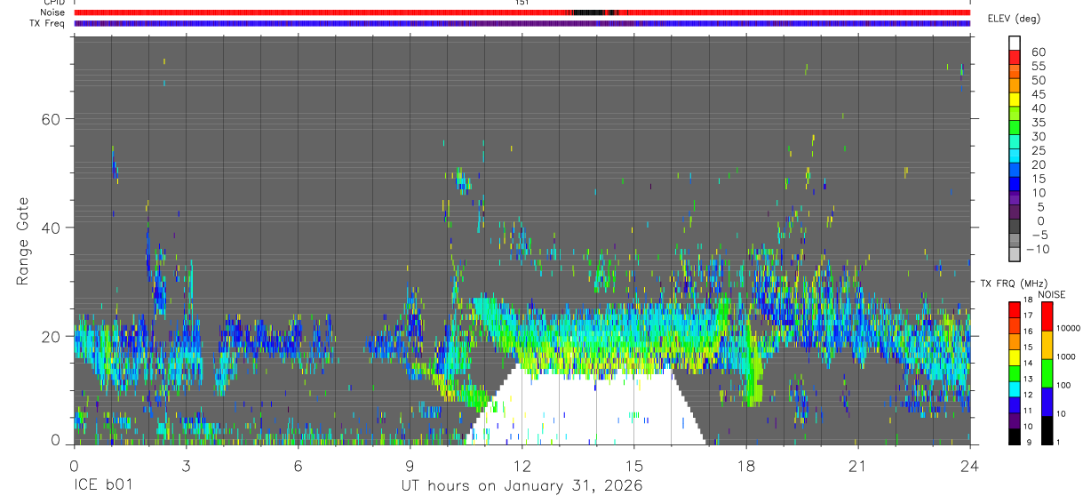Click the '1000' NOISE scale value
The width and height of the screenshot is (1091, 504).
pyautogui.click(x=1066, y=356)
